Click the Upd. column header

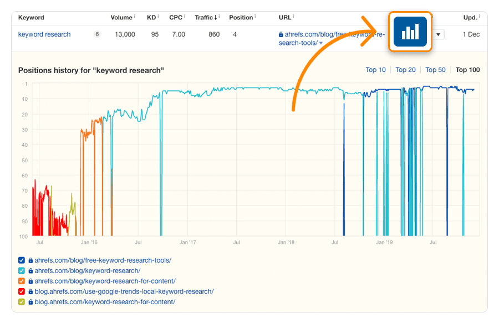coord(470,18)
